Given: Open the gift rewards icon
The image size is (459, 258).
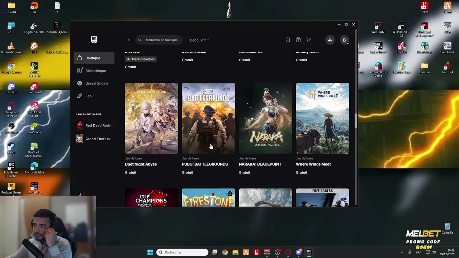Looking at the screenshot, I should (298, 40).
